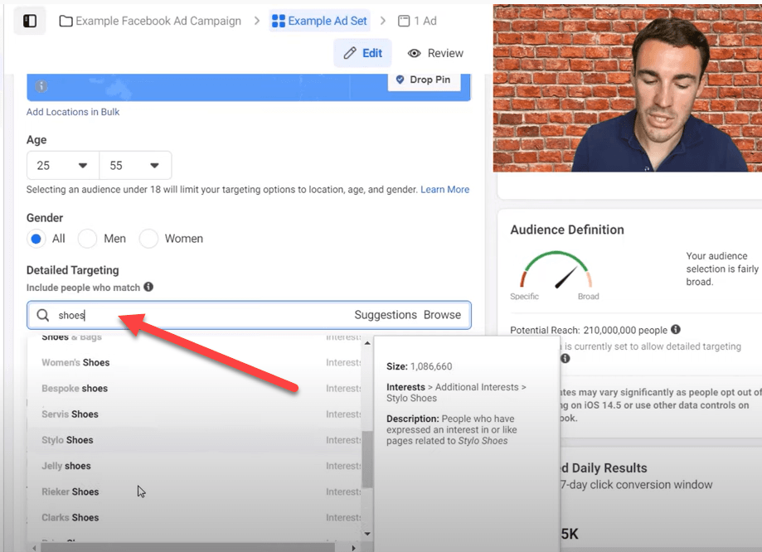Click the ad set grid icon
Viewport: 762px width, 552px height.
pyautogui.click(x=279, y=21)
